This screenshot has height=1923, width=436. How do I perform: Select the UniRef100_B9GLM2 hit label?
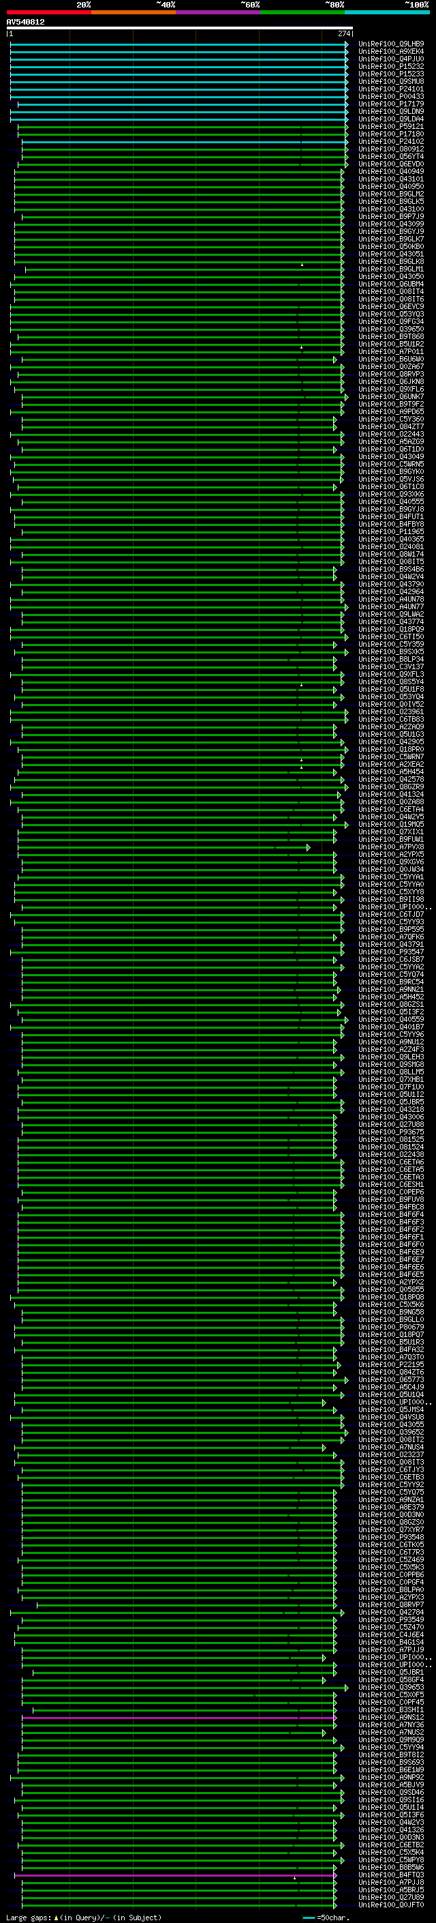(391, 194)
